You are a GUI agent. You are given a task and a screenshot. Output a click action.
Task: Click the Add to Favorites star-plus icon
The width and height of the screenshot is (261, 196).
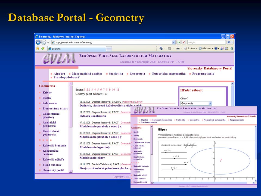tap(43, 48)
